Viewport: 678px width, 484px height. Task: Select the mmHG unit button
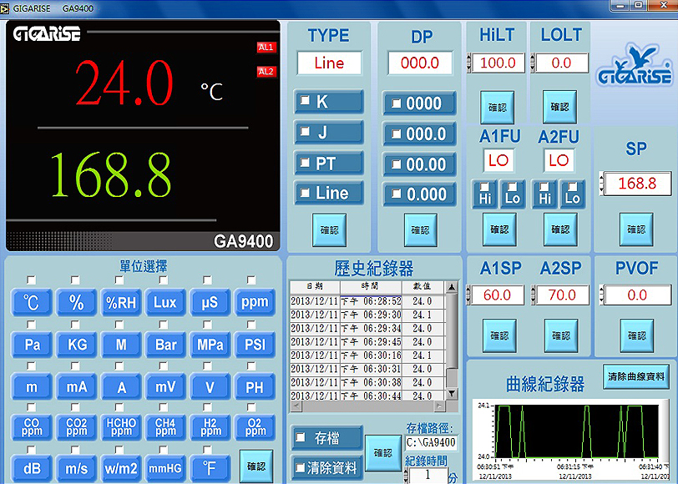pyautogui.click(x=165, y=468)
